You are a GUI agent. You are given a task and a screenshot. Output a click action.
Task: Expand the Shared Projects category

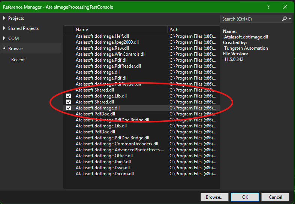(4, 28)
